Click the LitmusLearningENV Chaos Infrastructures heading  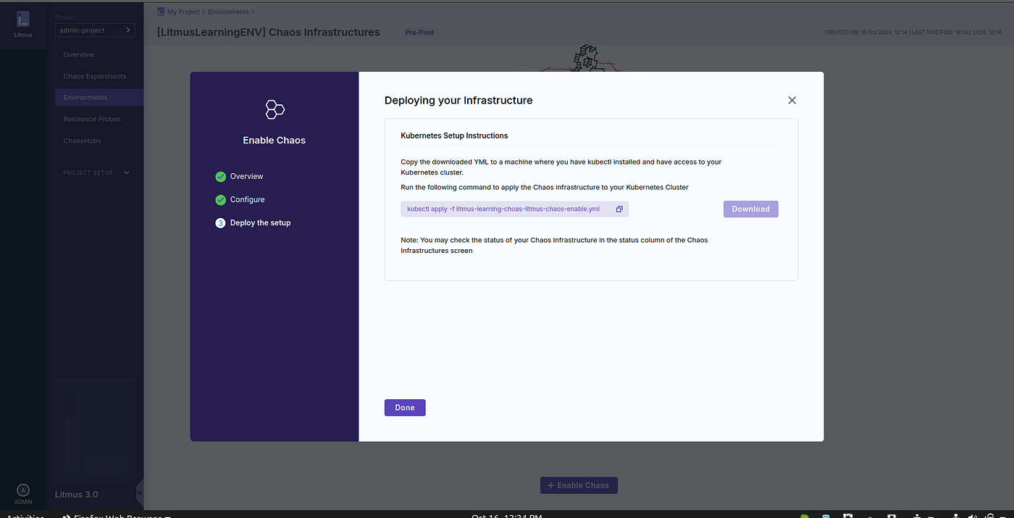click(268, 32)
